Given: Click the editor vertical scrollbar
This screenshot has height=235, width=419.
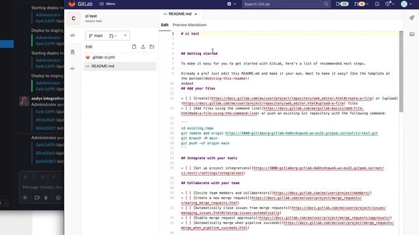Looking at the screenshot, I should pos(401,71).
